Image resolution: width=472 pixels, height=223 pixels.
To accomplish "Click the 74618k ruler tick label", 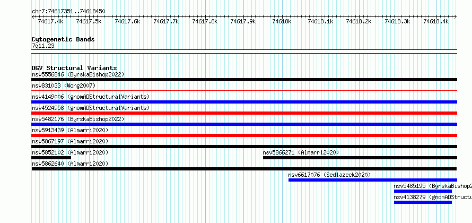I will coord(282,21).
